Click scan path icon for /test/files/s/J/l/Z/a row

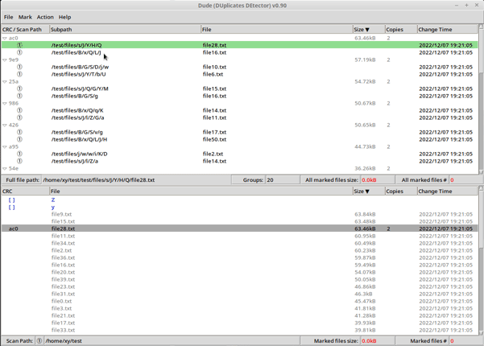pyautogui.click(x=19, y=161)
